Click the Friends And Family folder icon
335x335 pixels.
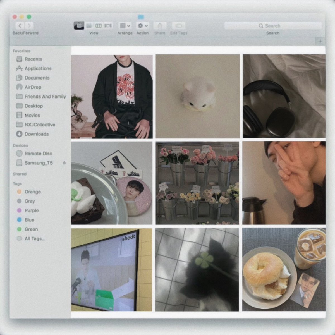19,96
